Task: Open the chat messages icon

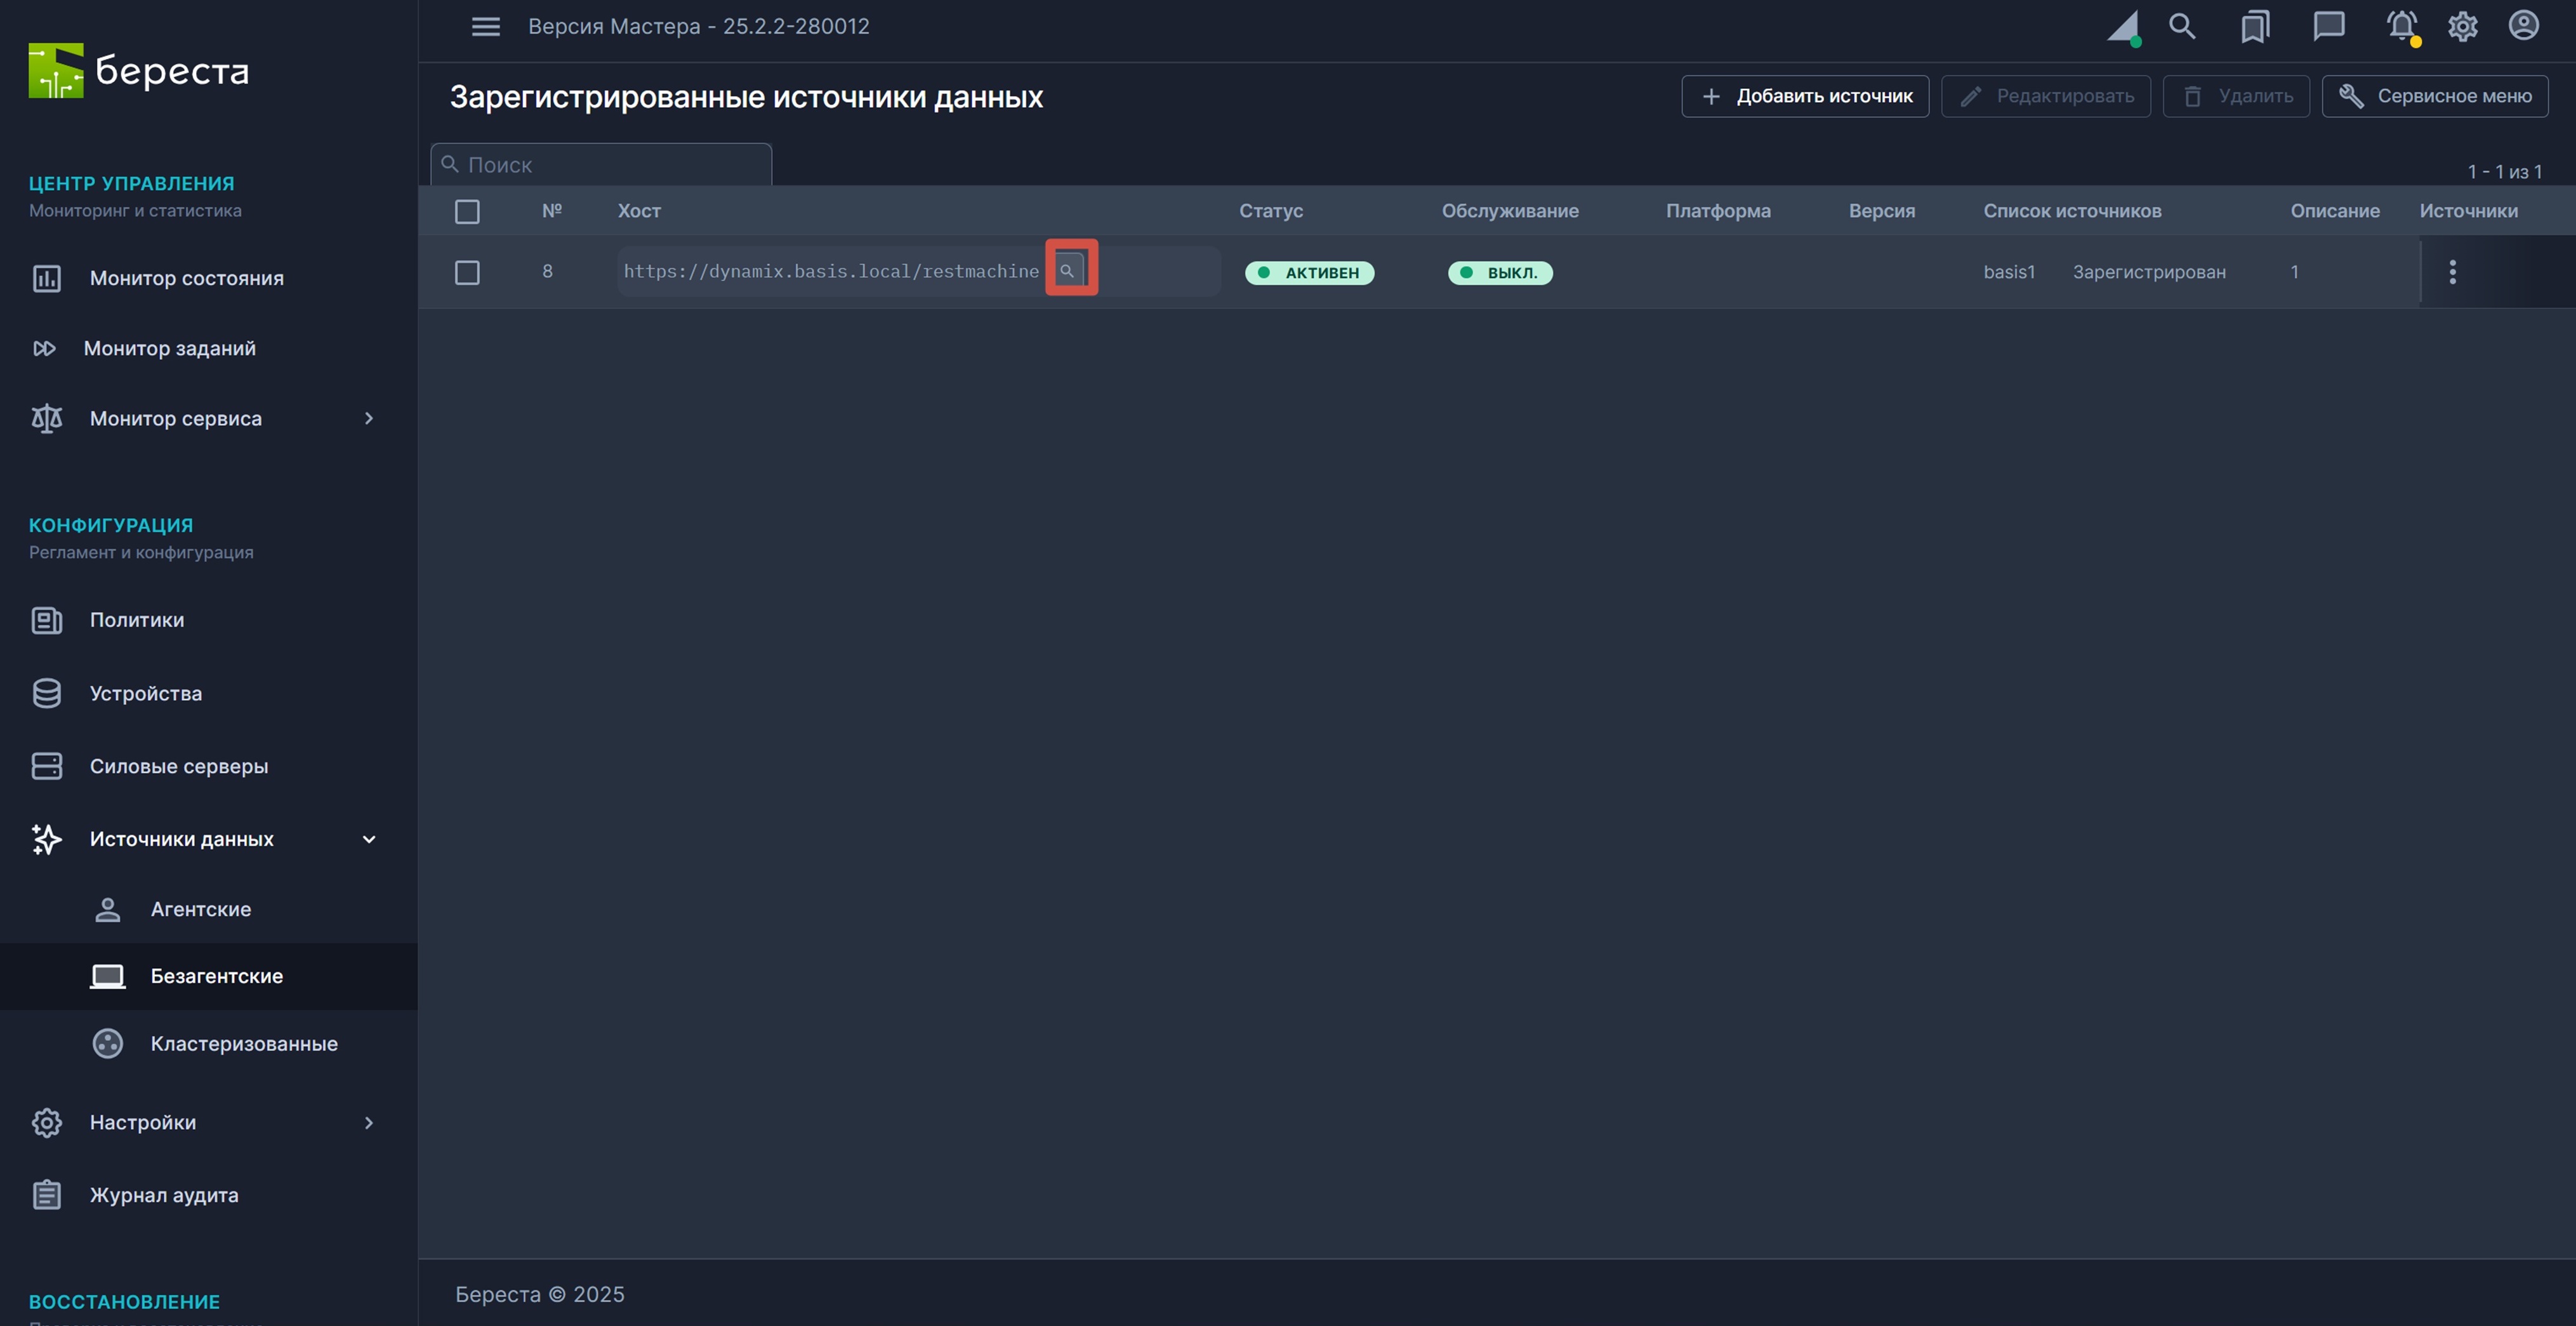Action: [2328, 26]
